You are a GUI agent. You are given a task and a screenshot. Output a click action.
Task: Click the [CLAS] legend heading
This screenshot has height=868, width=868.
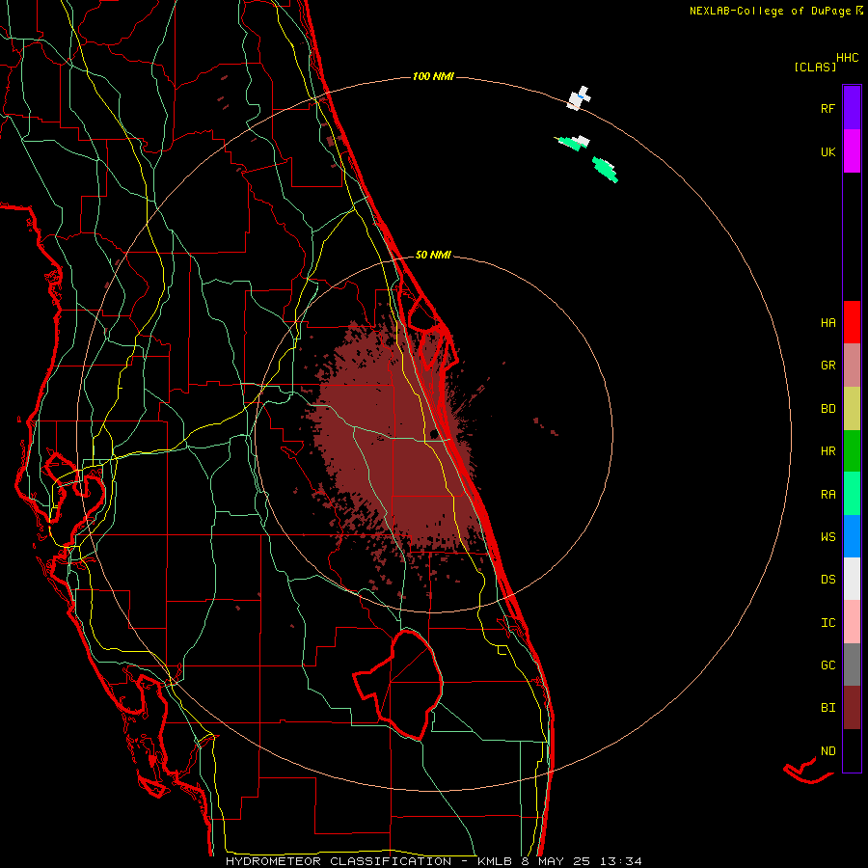click(815, 67)
